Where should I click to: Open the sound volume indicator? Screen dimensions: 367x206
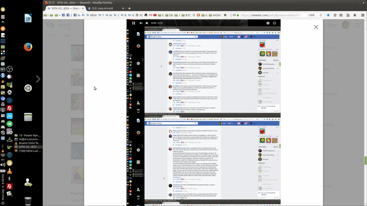(3, 165)
